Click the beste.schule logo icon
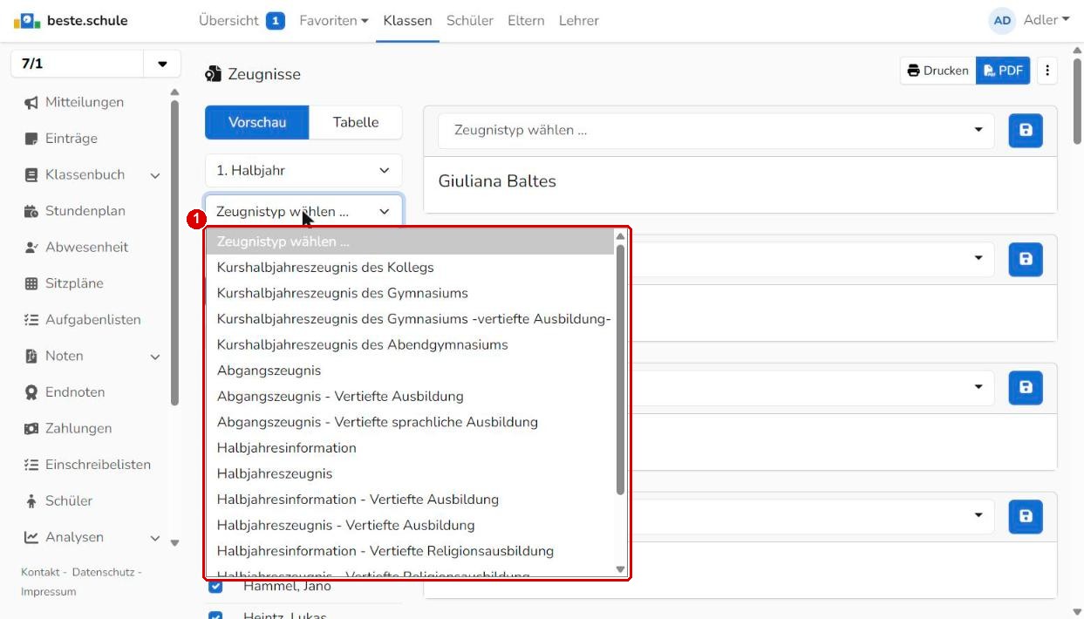This screenshot has height=619, width=1084. pos(27,20)
